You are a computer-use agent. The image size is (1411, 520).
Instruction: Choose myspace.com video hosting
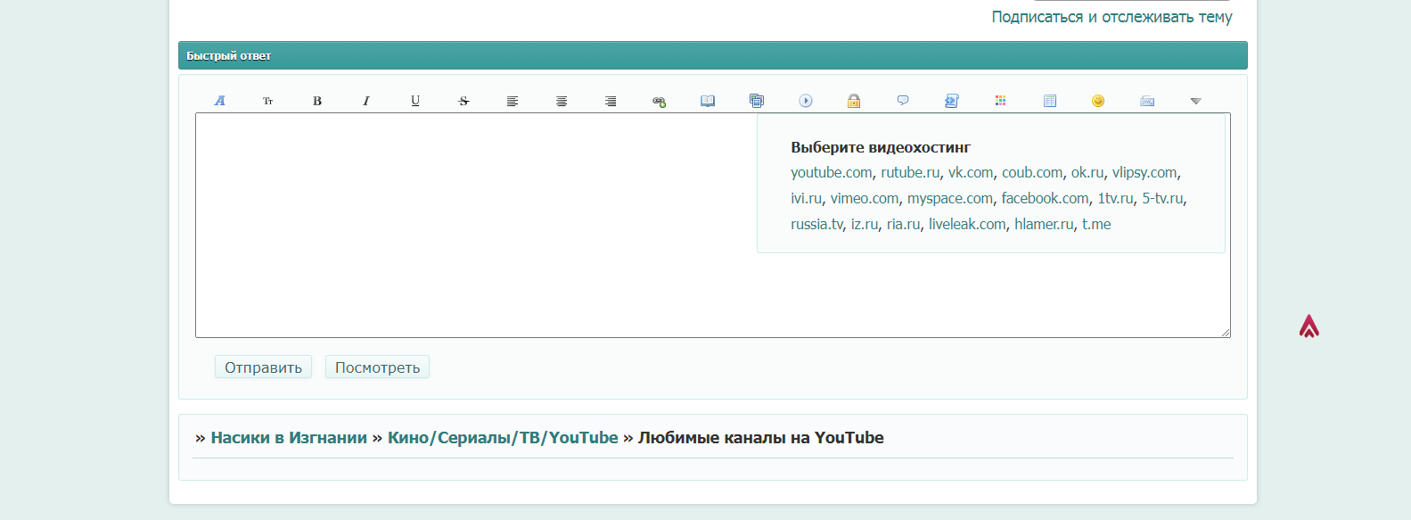(x=950, y=198)
